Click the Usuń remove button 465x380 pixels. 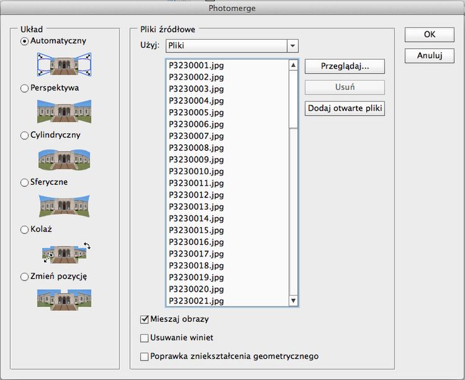345,87
